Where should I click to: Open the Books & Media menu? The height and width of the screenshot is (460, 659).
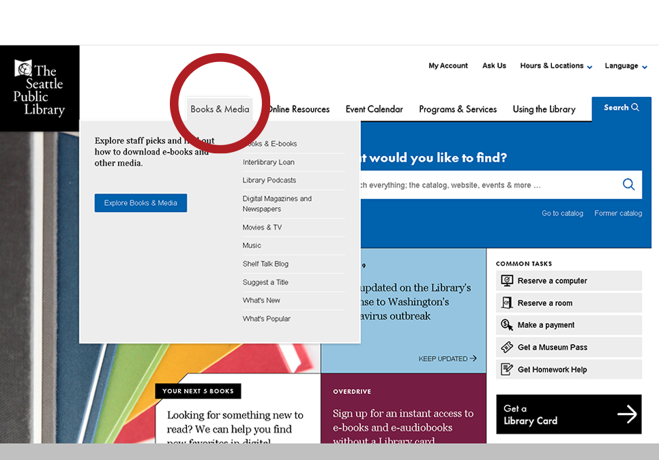(x=219, y=108)
